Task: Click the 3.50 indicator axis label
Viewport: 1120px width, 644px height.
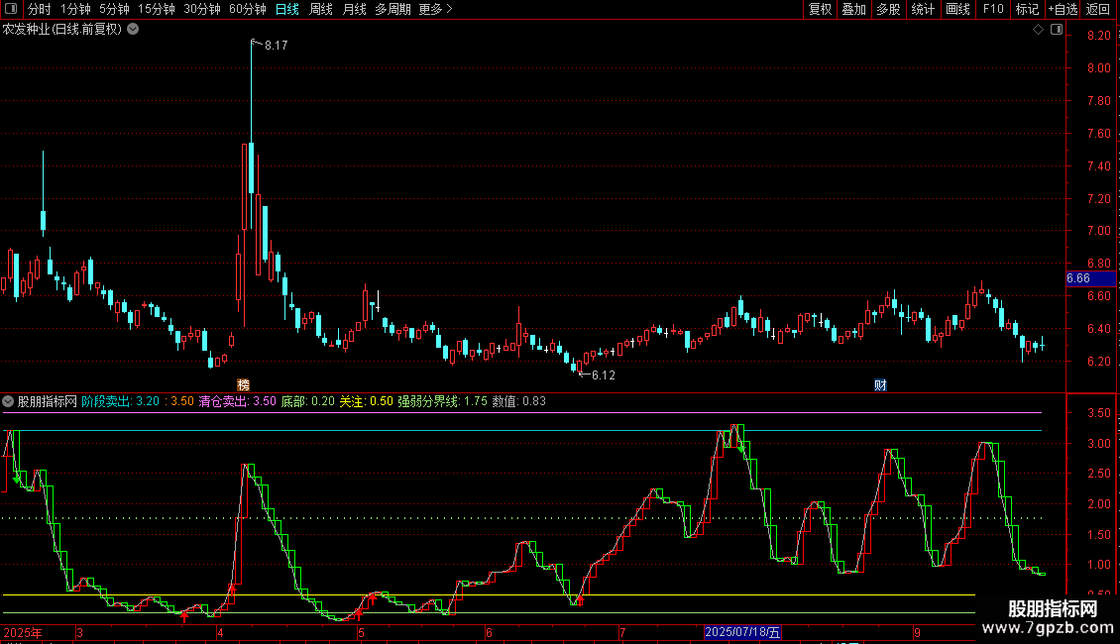Action: [1098, 413]
